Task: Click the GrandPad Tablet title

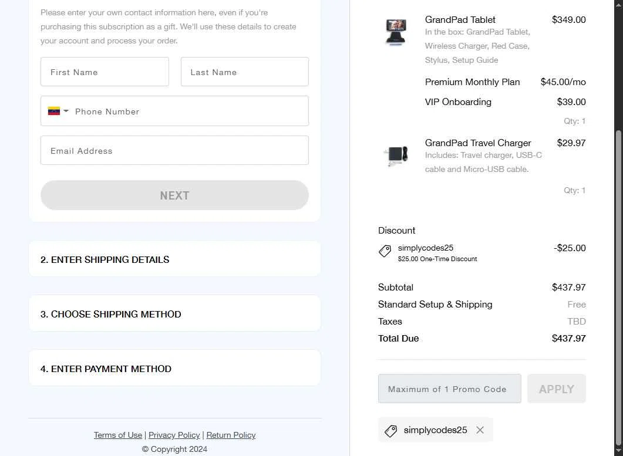Action: tap(460, 19)
